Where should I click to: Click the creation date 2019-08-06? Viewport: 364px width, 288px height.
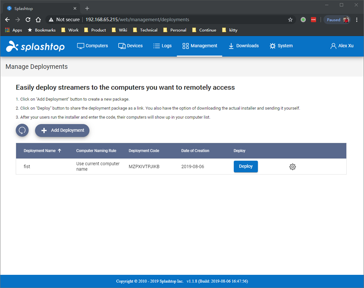pos(192,167)
